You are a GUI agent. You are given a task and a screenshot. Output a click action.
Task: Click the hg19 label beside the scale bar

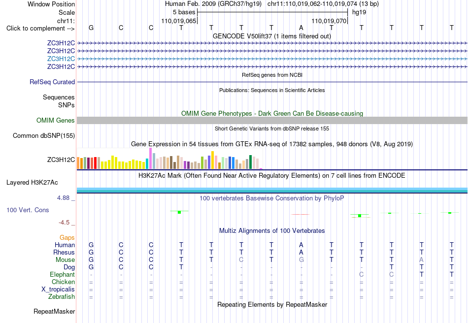coord(359,12)
